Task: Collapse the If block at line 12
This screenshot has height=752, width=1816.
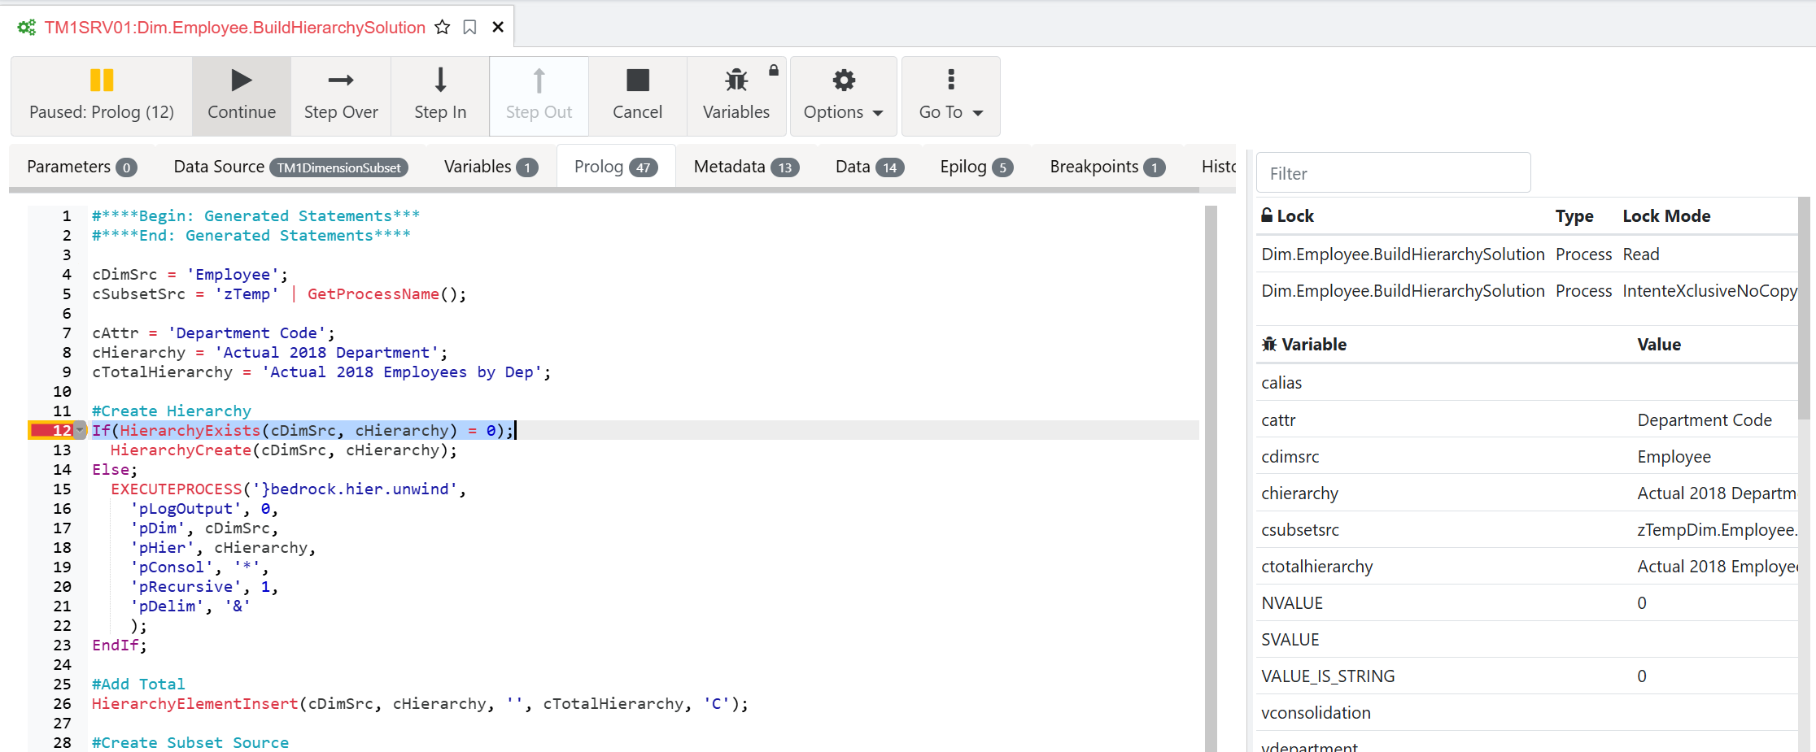Action: [80, 430]
